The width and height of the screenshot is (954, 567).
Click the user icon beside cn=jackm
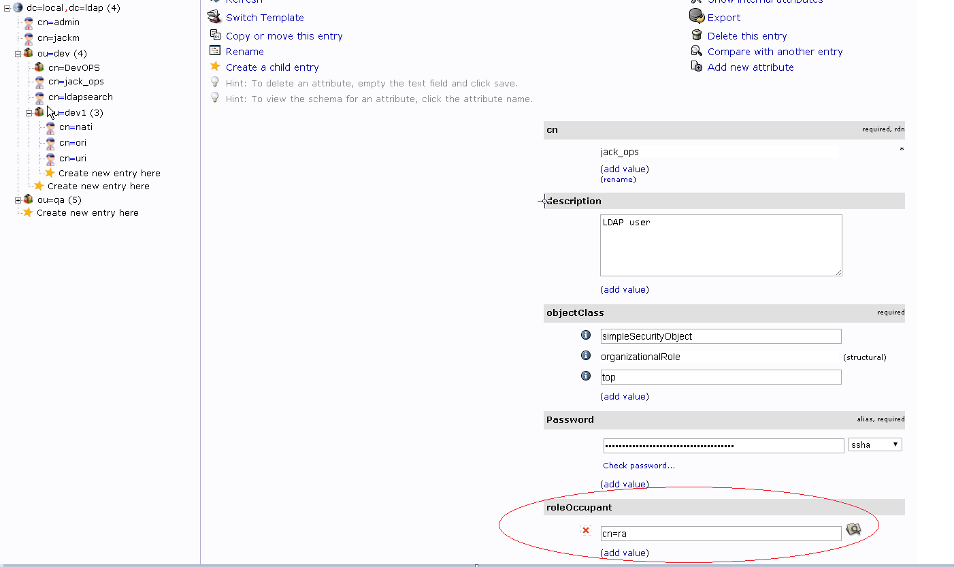tap(29, 39)
